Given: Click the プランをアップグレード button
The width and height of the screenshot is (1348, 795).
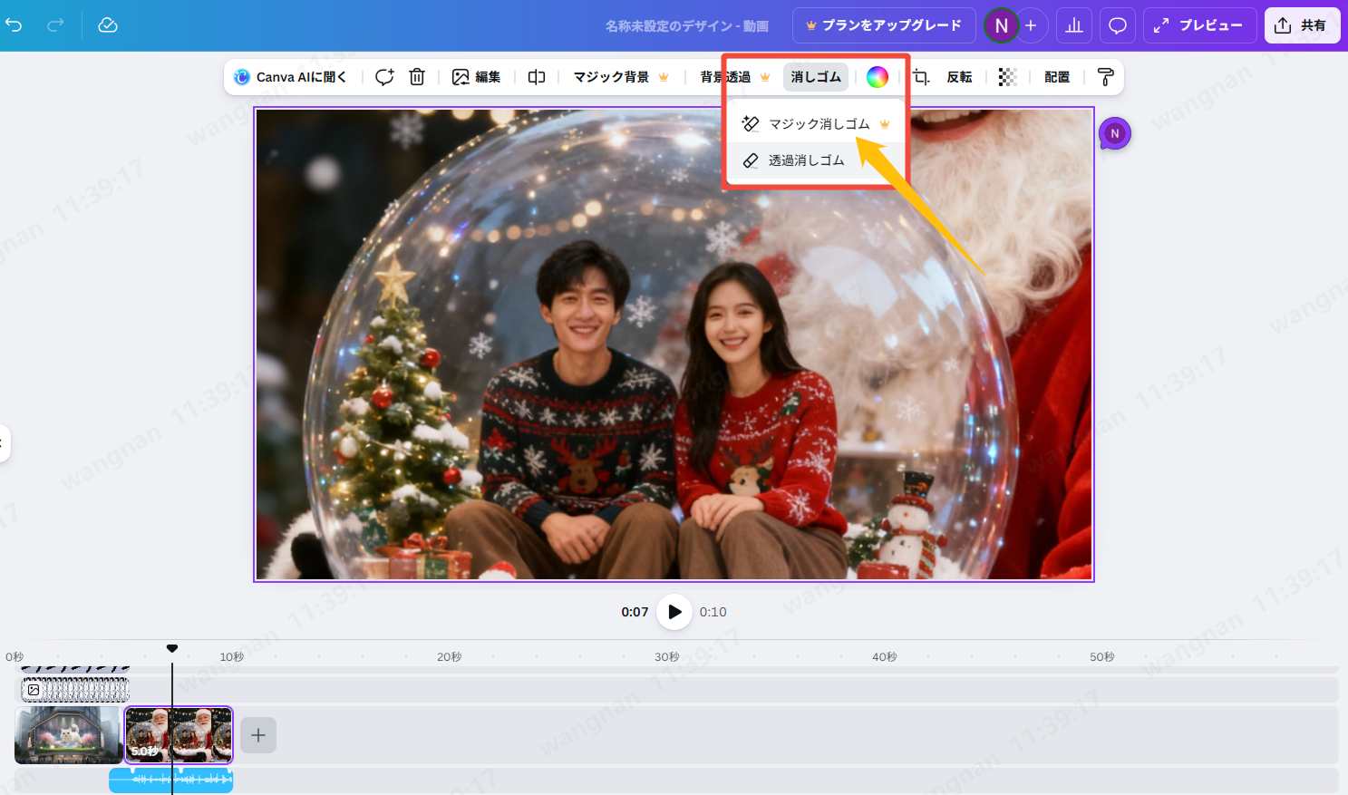Looking at the screenshot, I should (x=883, y=25).
